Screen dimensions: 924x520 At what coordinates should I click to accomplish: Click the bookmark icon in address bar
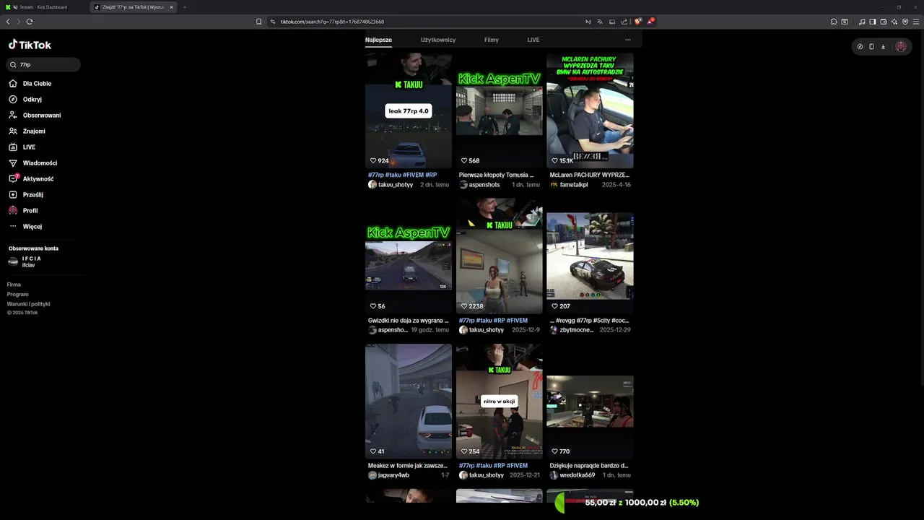pos(259,22)
